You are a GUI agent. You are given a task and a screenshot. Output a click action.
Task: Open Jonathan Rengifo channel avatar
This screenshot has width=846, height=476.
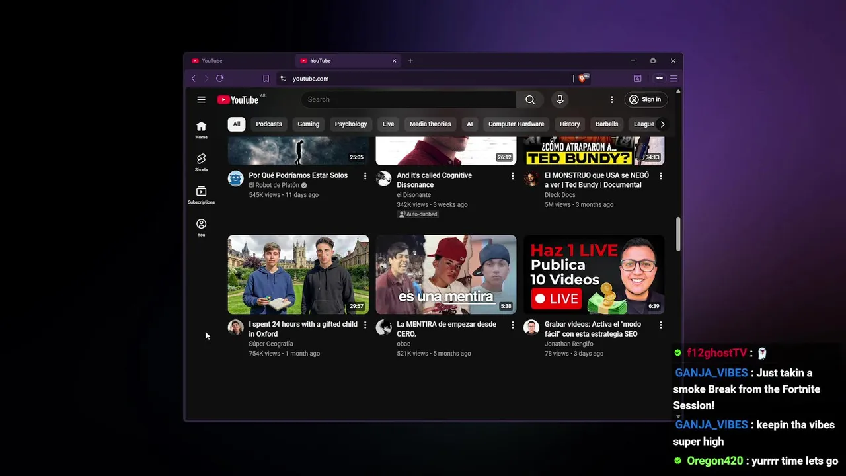click(531, 327)
